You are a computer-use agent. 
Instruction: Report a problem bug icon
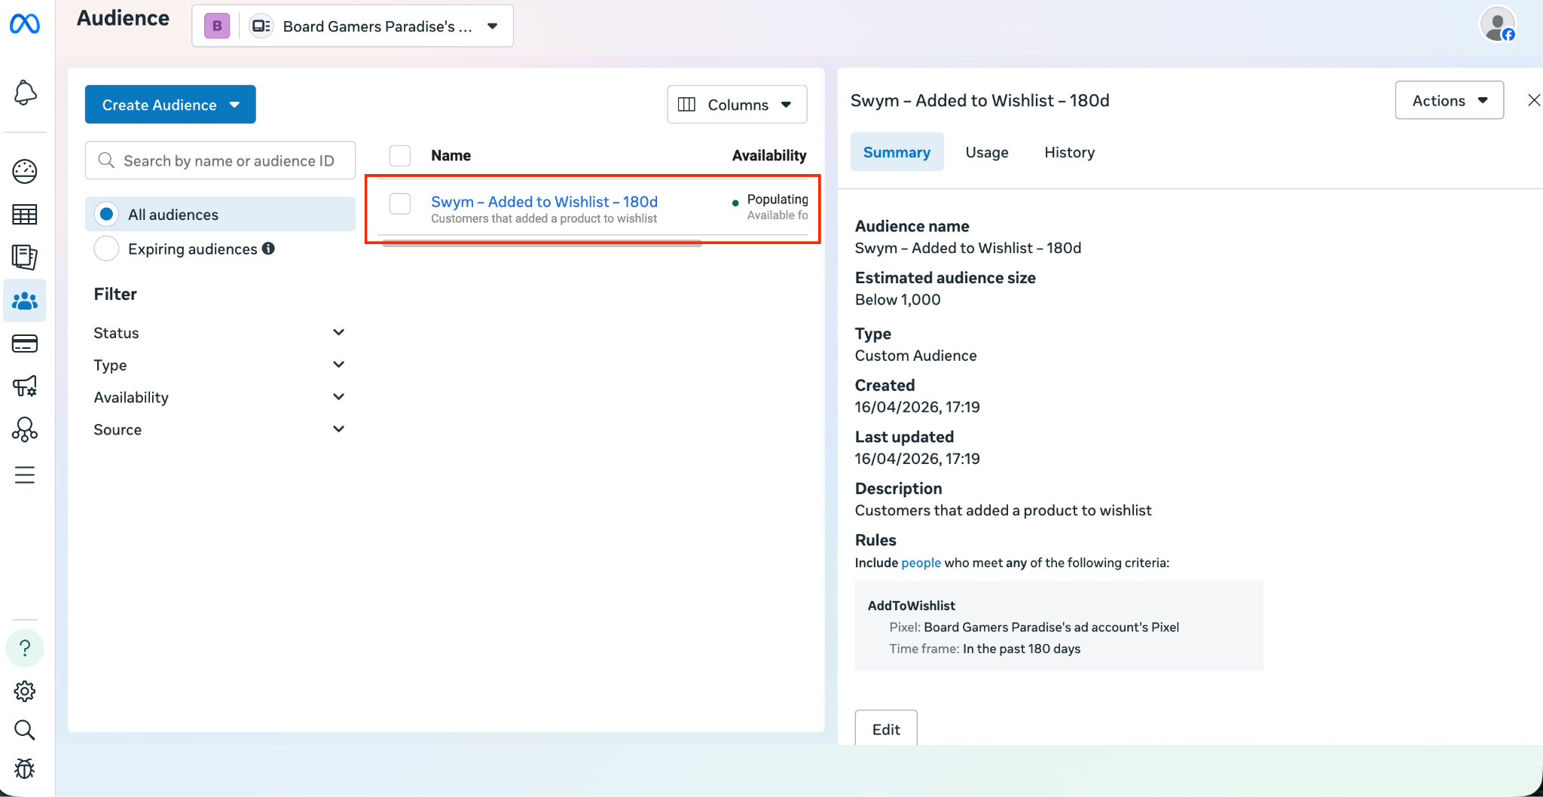pos(25,768)
